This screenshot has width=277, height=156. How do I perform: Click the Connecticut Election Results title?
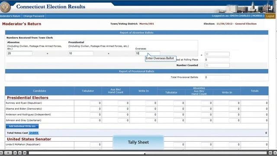tap(51, 6)
